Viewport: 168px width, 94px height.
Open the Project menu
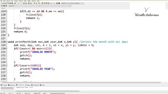point(16,1)
